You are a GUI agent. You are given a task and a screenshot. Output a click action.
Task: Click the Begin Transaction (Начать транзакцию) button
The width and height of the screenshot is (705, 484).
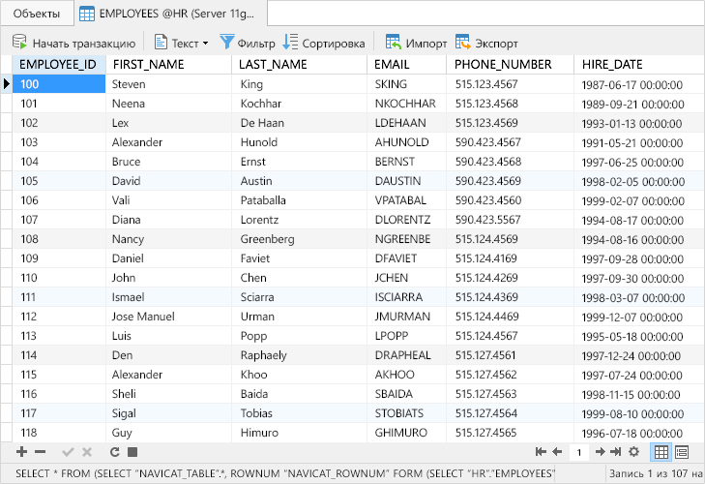pyautogui.click(x=73, y=43)
